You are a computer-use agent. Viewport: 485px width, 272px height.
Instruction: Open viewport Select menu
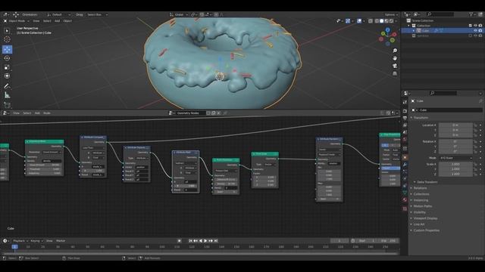[47, 21]
